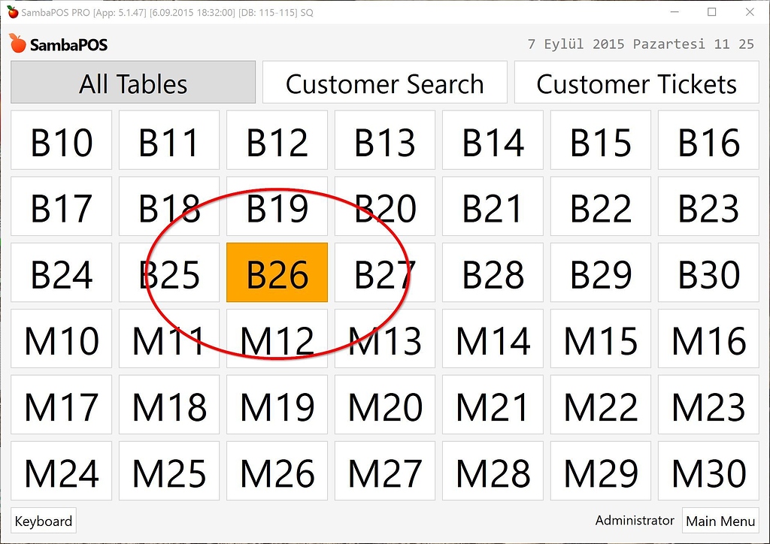Select table M20
The width and height of the screenshot is (770, 544).
pyautogui.click(x=384, y=406)
